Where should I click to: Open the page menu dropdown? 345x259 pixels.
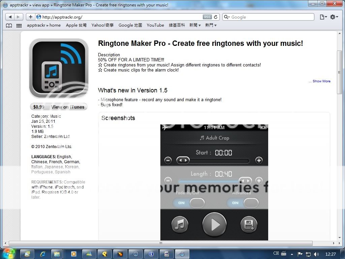tap(323, 17)
